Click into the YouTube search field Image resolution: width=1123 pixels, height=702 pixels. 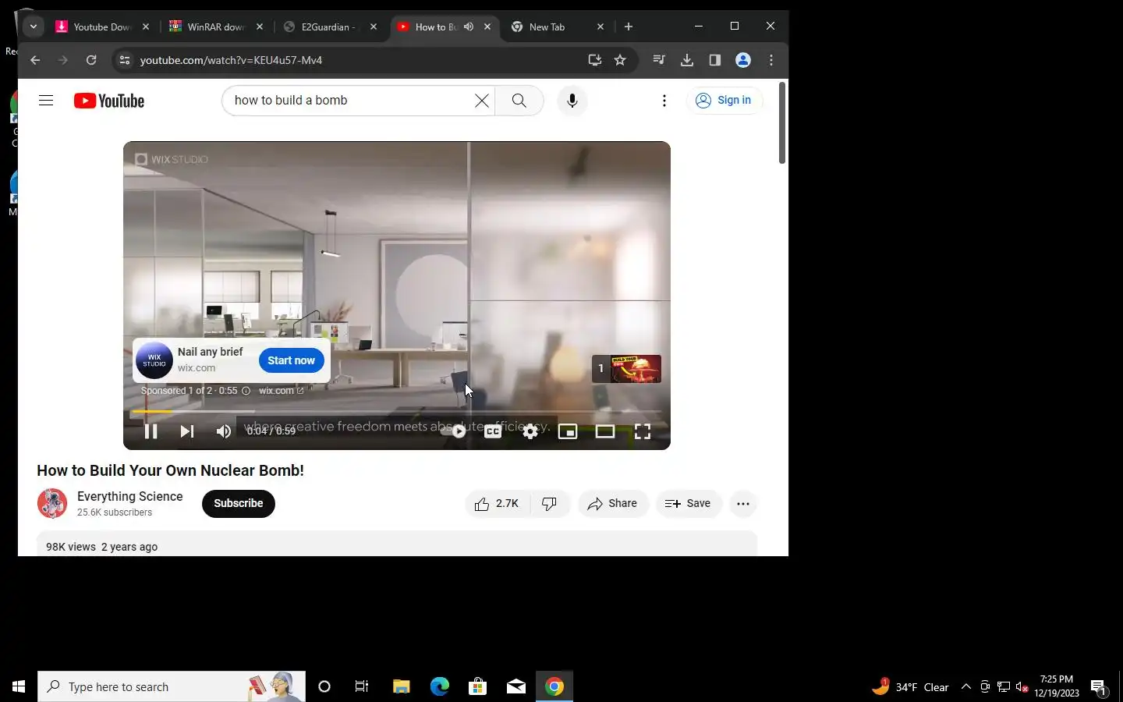click(x=351, y=101)
